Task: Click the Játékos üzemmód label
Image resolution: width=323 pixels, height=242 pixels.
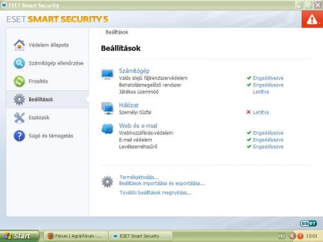Action: click(139, 92)
